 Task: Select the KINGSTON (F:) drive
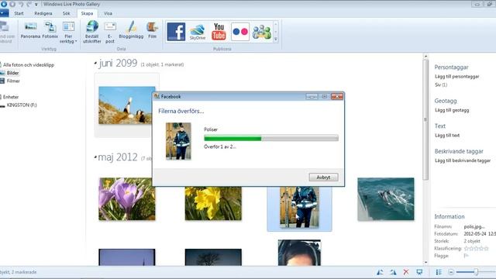pos(22,105)
